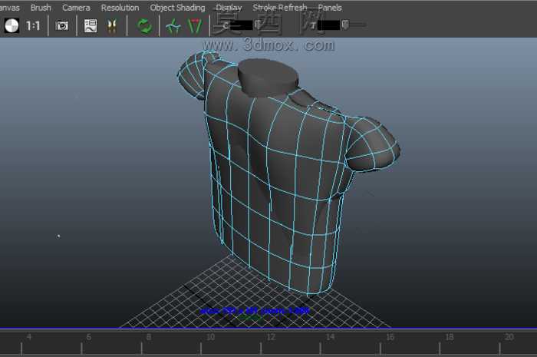Grab a camera snapshot with the camera icon
537x357 pixels.
pos(62,25)
